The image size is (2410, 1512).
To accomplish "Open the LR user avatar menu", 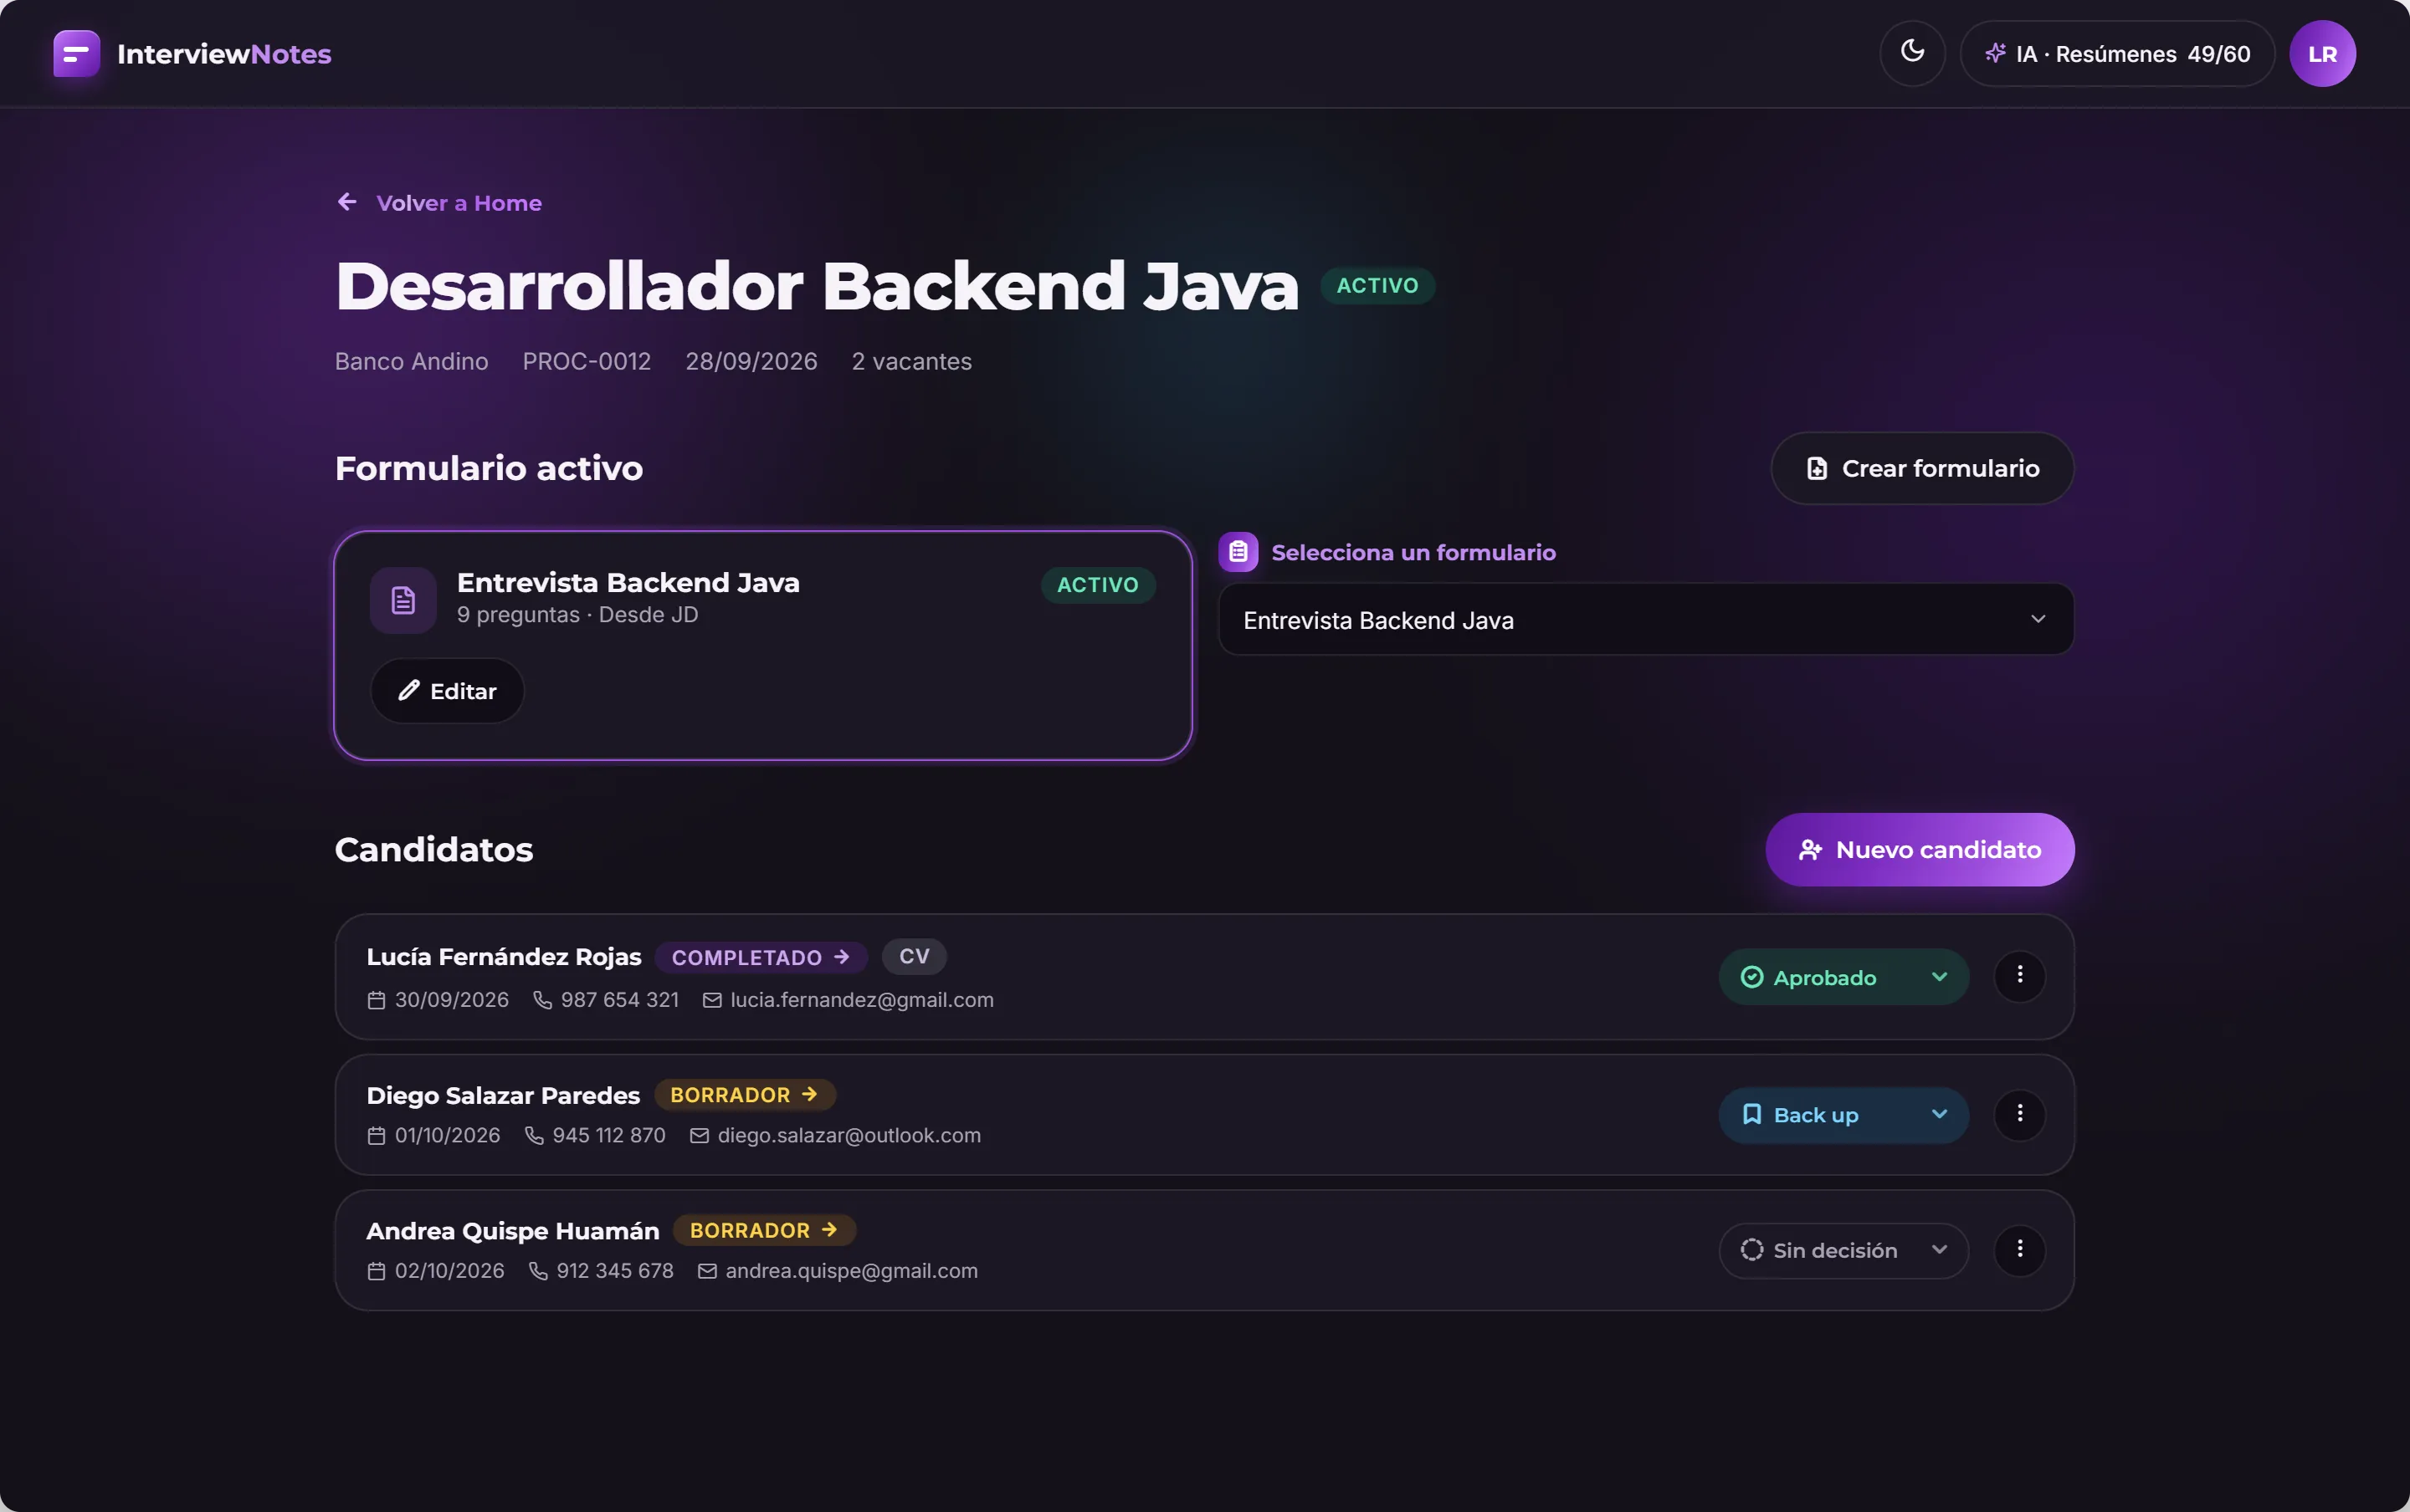I will tap(2322, 53).
